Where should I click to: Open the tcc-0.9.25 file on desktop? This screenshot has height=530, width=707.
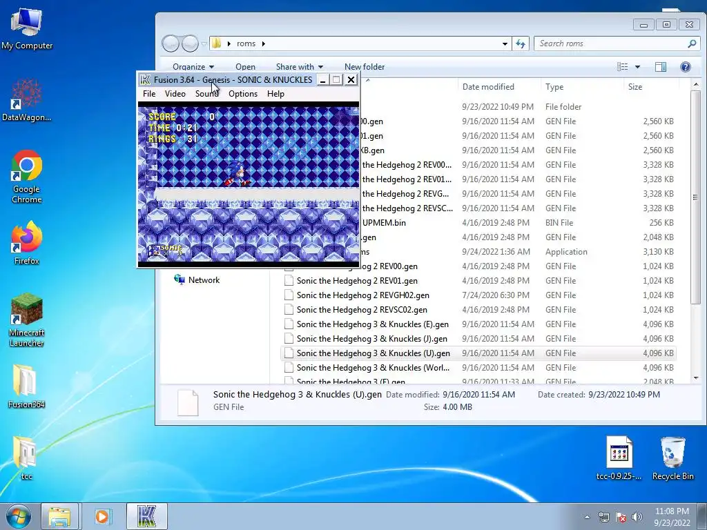tap(619, 458)
